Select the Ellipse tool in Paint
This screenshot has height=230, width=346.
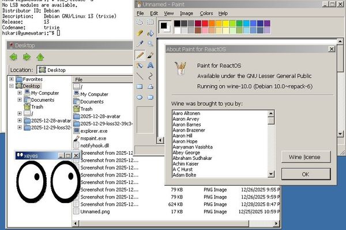click(140, 97)
